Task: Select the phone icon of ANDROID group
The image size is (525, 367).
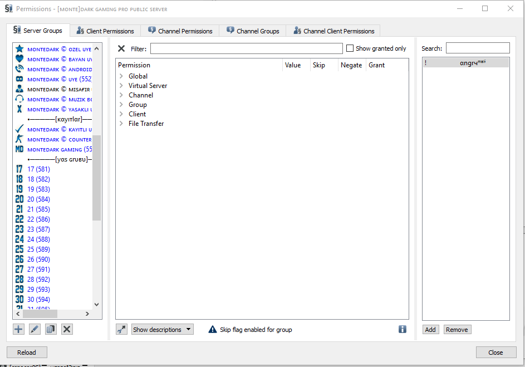Action: pos(19,69)
